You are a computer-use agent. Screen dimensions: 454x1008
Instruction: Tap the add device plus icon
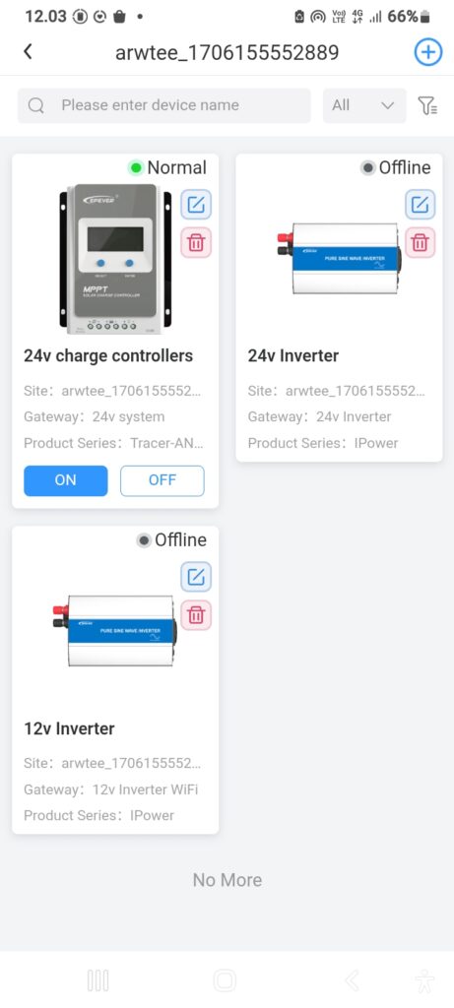pyautogui.click(x=428, y=52)
